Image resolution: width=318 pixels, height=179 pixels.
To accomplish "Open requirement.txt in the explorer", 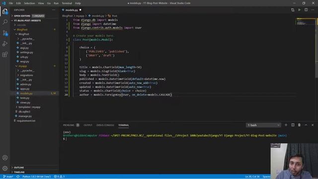I will 26,121.
